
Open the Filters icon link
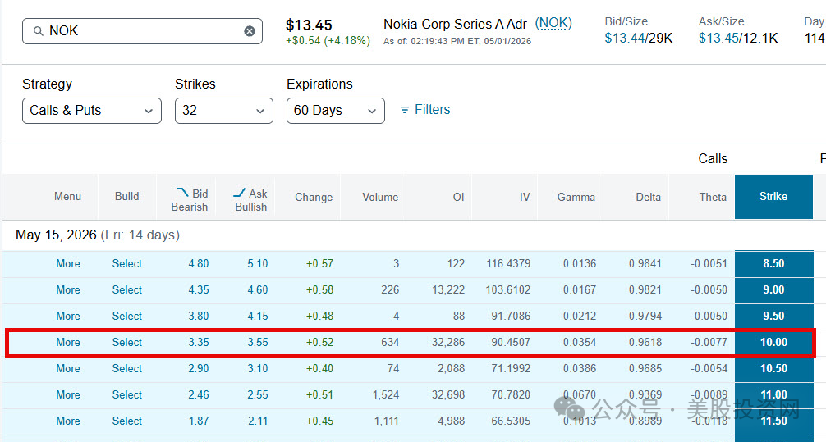[x=405, y=109]
